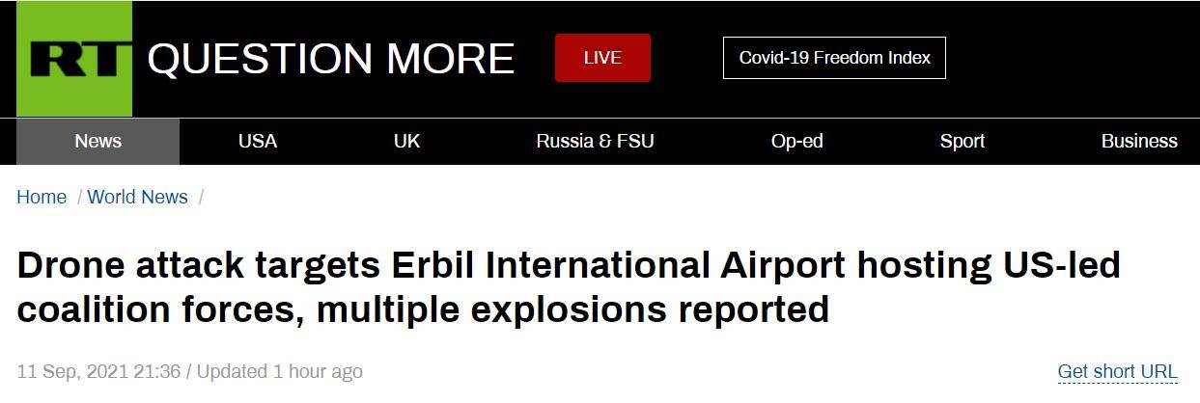This screenshot has width=1200, height=403.
Task: Open the Russia & FSU section
Action: click(595, 141)
